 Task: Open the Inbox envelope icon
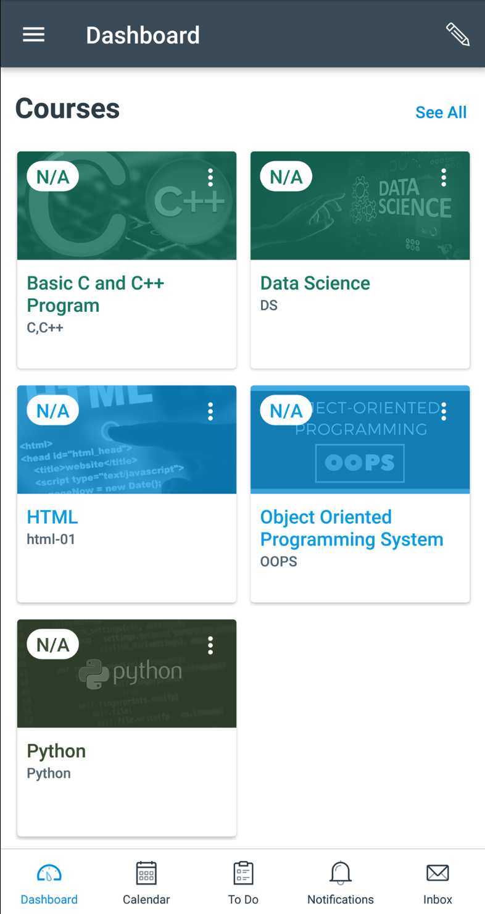point(437,873)
